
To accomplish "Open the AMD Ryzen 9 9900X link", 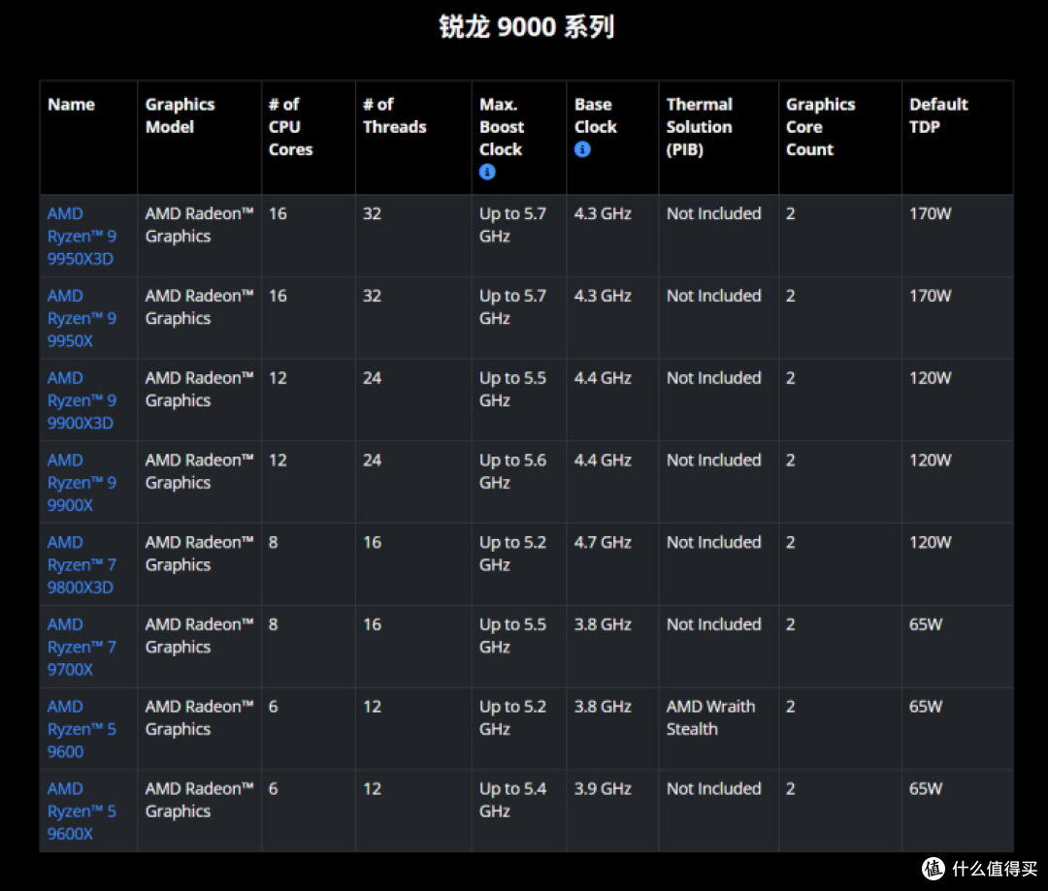I will click(x=82, y=482).
